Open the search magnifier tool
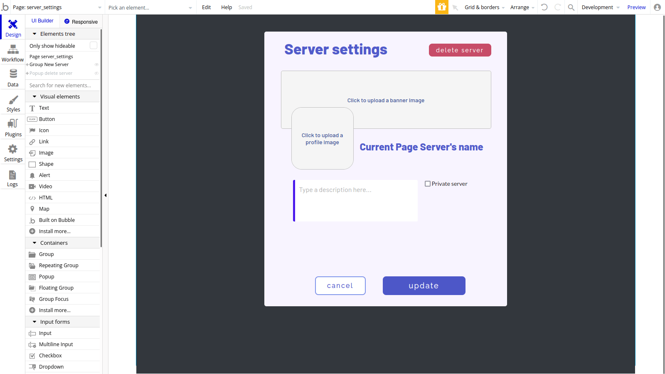665x374 pixels. click(x=571, y=7)
